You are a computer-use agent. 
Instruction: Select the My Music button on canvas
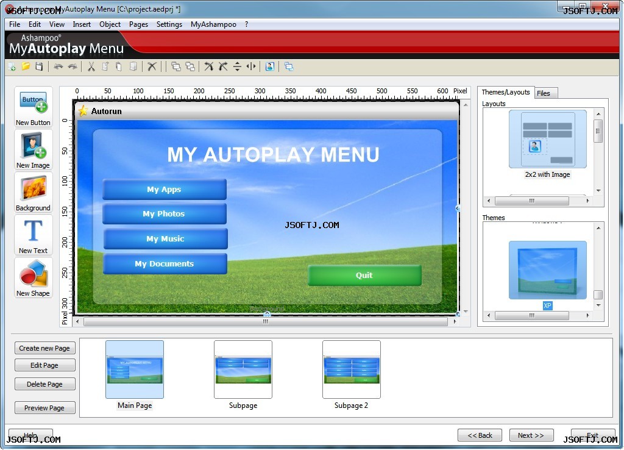click(x=166, y=239)
